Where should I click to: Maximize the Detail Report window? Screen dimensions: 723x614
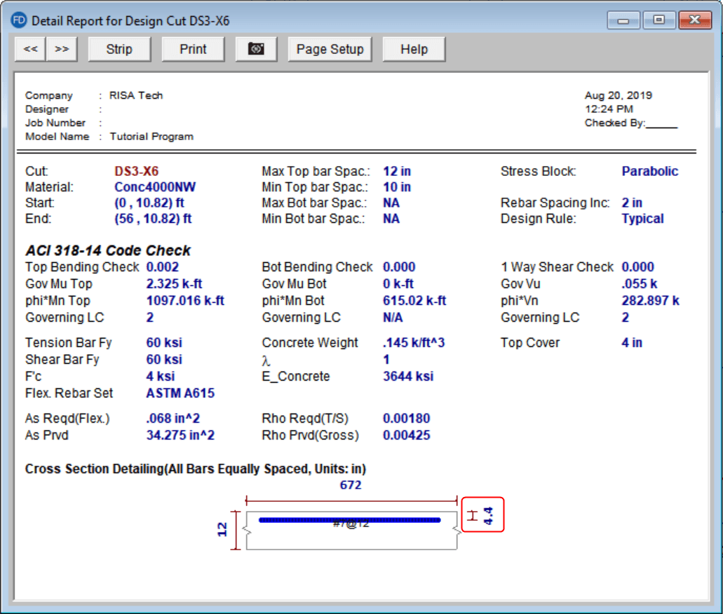point(659,20)
